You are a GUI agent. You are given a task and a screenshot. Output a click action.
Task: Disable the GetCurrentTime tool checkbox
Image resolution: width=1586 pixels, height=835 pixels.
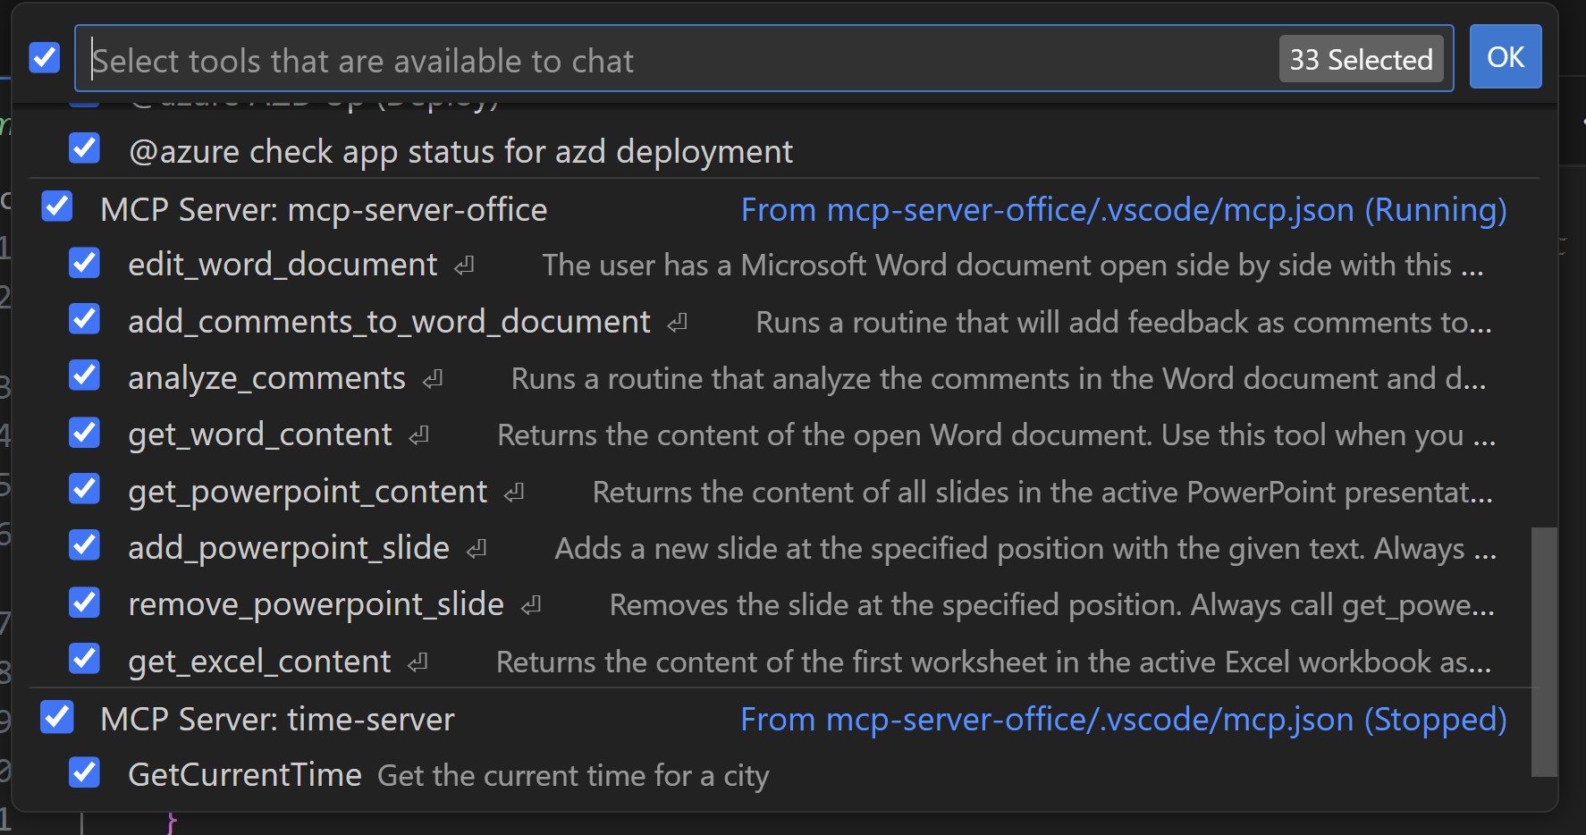85,772
